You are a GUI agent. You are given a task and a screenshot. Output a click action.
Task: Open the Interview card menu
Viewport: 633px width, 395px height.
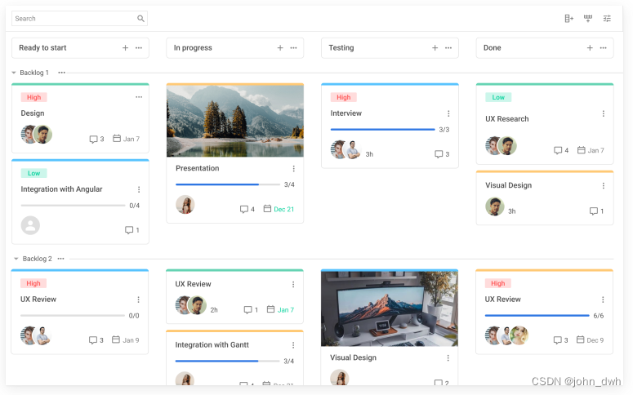[448, 113]
